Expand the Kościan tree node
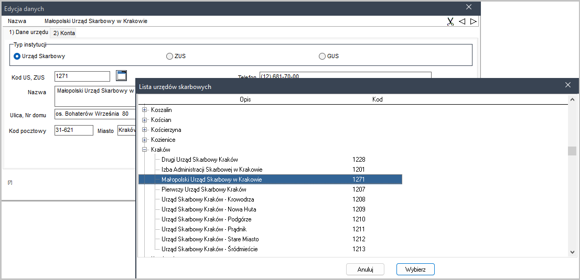Image resolution: width=580 pixels, height=280 pixels. (145, 120)
